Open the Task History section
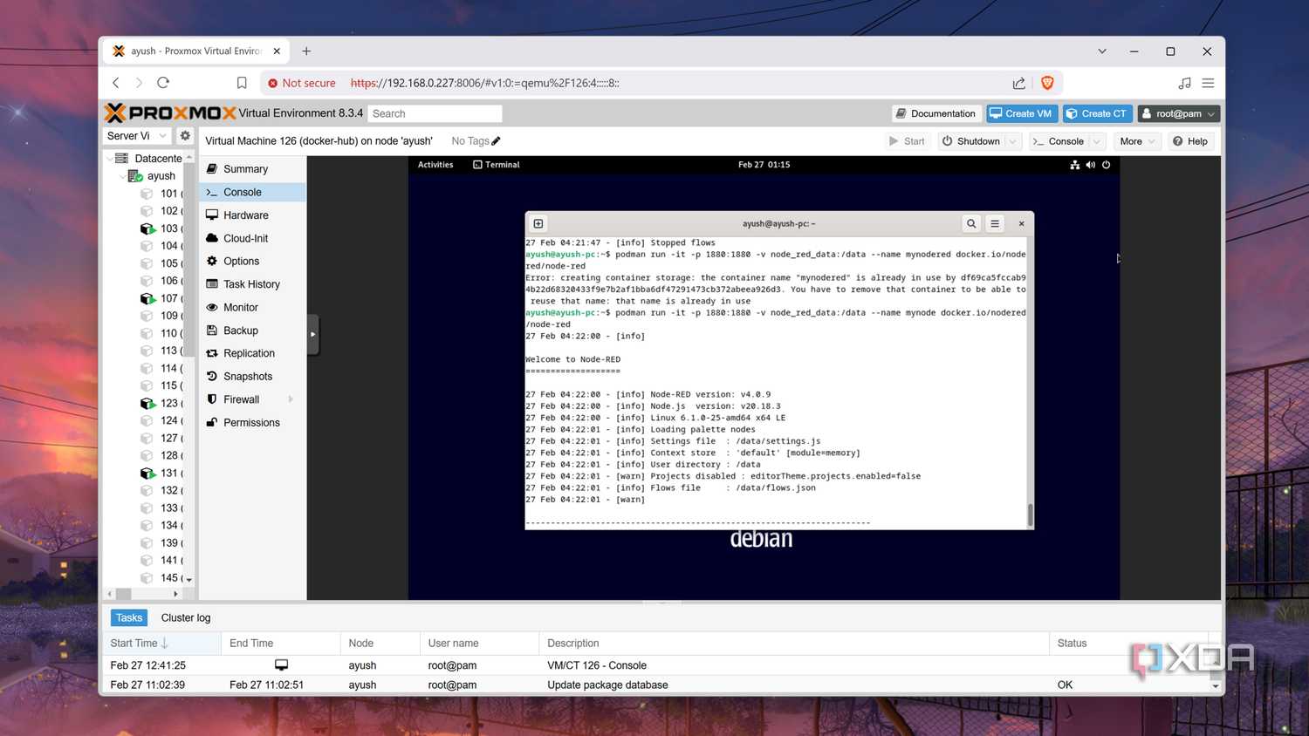 [x=252, y=284]
